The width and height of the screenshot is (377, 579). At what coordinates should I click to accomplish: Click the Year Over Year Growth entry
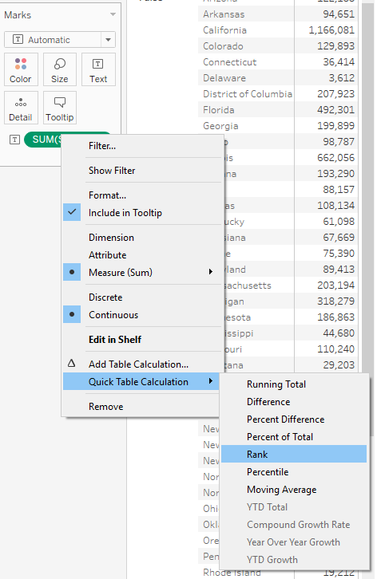pyautogui.click(x=293, y=542)
